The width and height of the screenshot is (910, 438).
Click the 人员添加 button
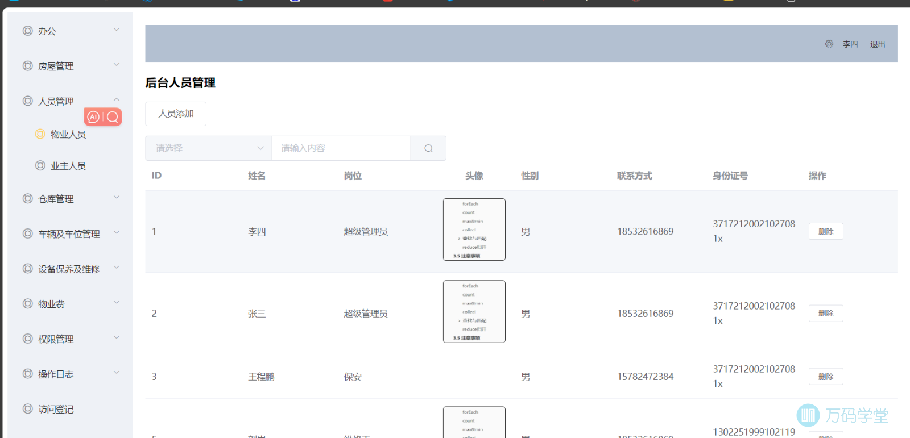pyautogui.click(x=176, y=114)
